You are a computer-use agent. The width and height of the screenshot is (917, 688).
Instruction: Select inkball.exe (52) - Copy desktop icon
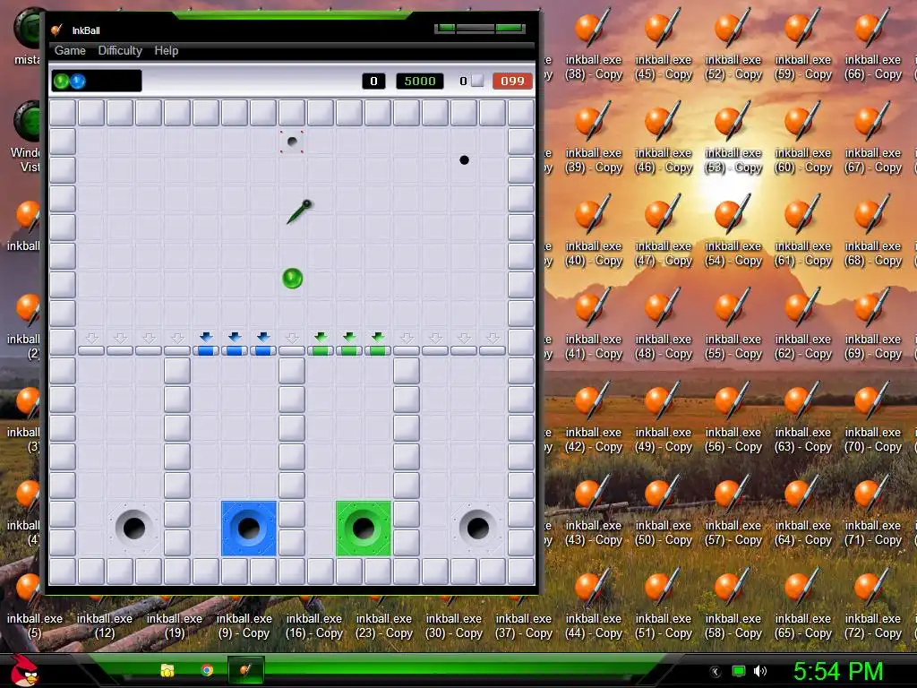coord(733,42)
